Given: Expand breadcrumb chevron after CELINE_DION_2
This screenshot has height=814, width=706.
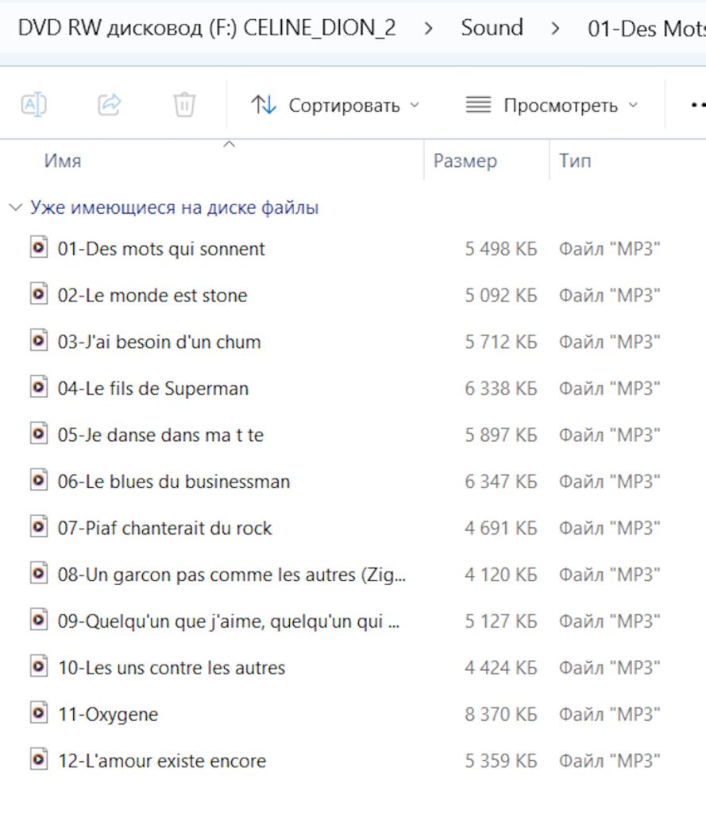Looking at the screenshot, I should point(429,28).
